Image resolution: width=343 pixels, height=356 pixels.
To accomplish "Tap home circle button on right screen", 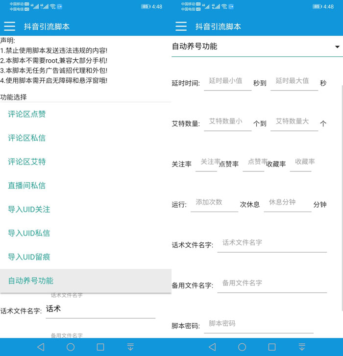I will coord(242,347).
